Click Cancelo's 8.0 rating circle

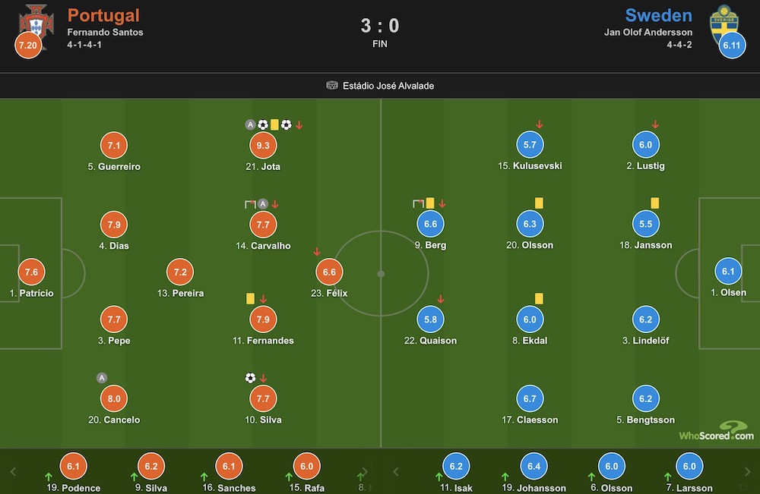coord(114,398)
